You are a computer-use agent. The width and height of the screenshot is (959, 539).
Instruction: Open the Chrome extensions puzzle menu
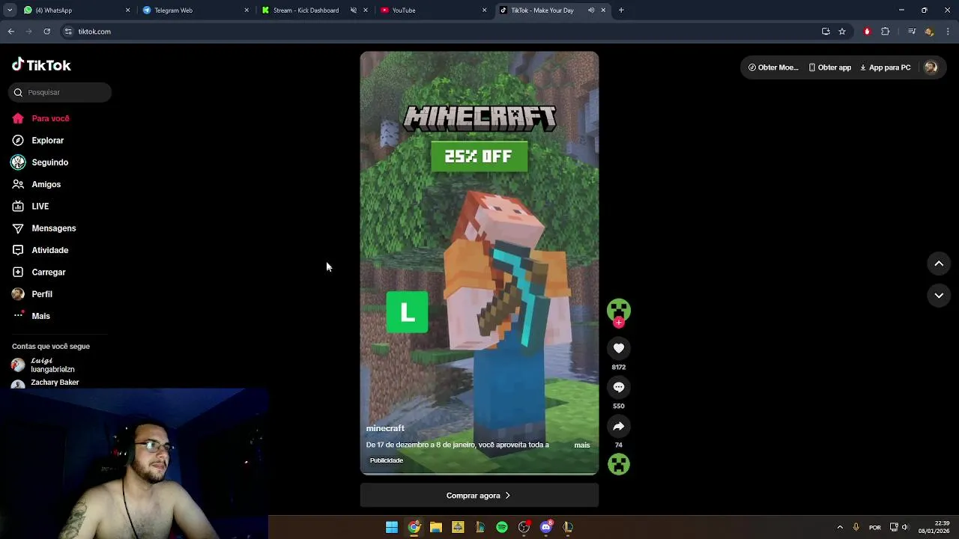885,31
